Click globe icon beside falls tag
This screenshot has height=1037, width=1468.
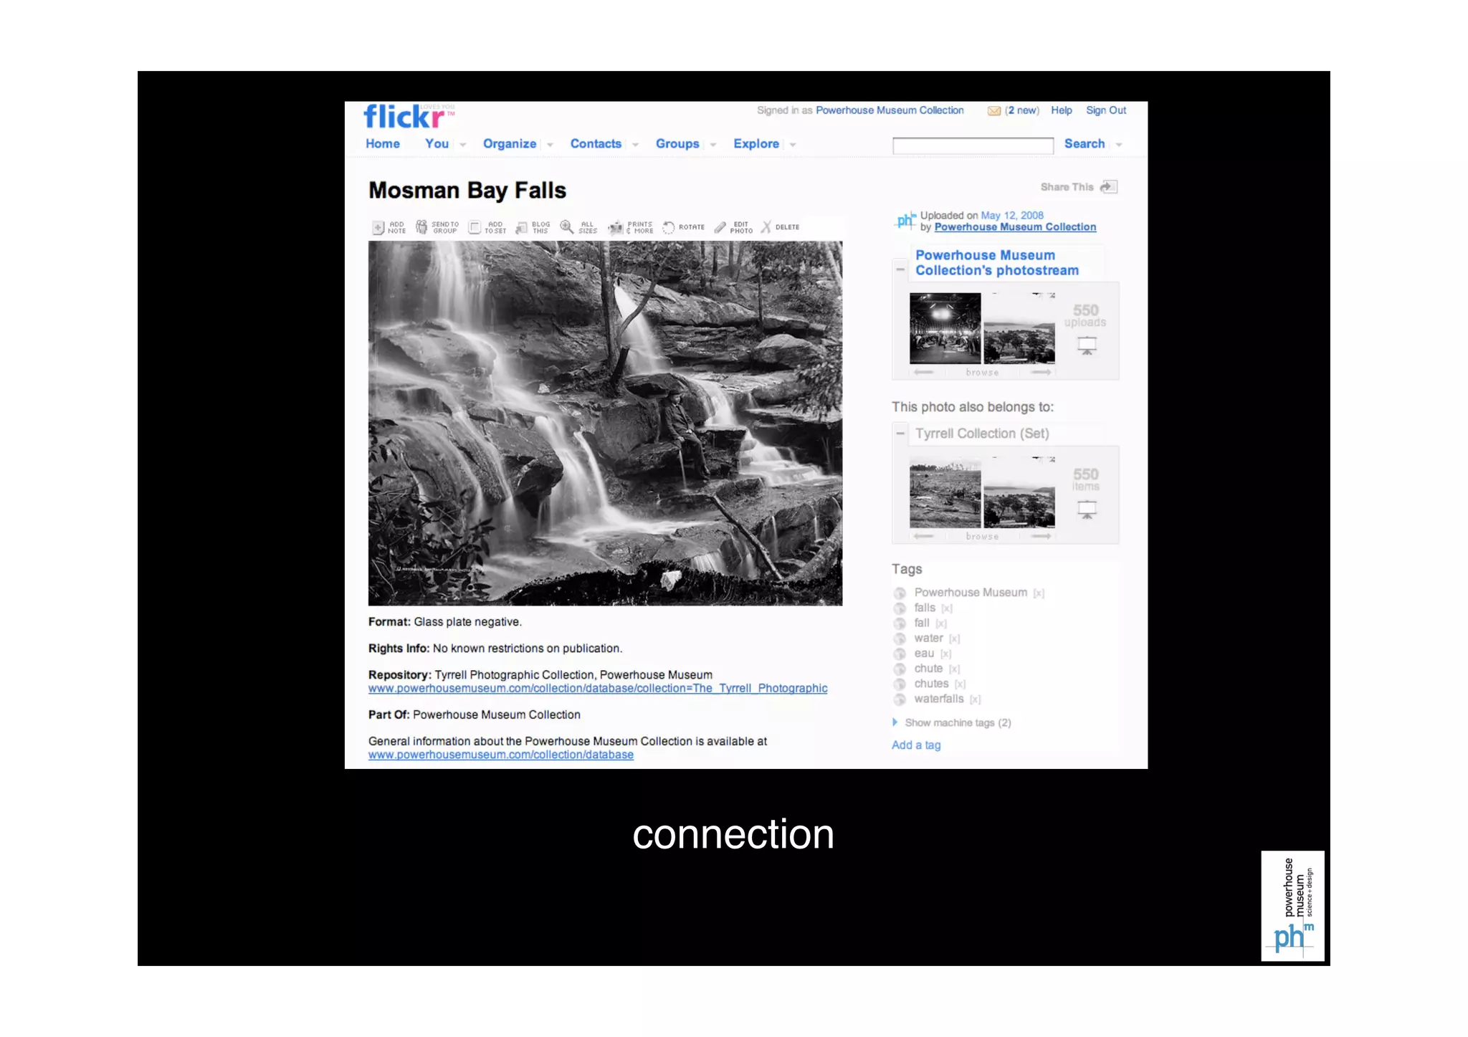(x=900, y=608)
